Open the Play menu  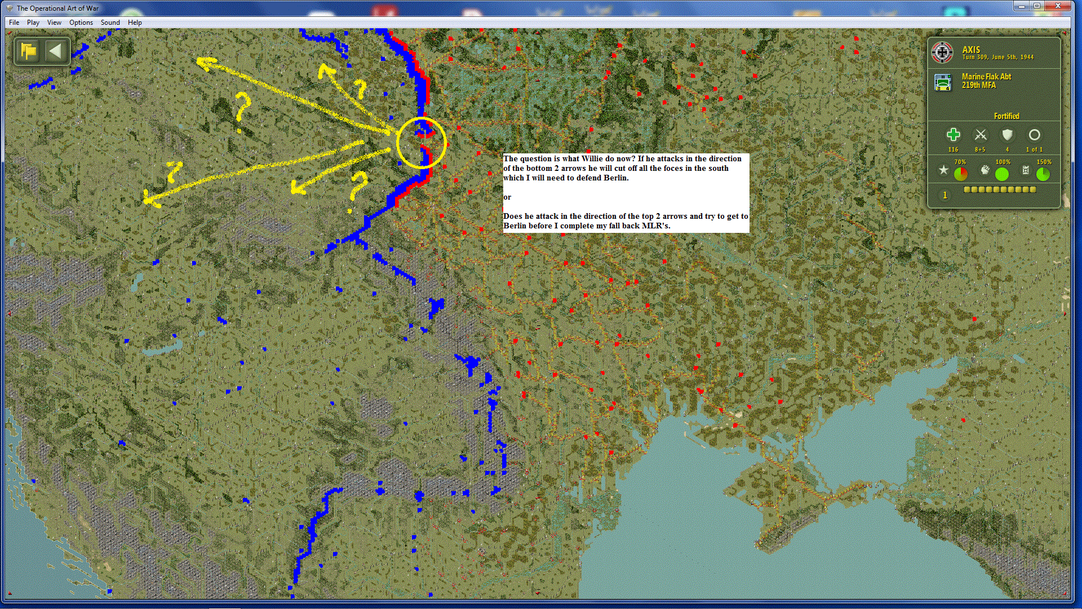point(33,23)
